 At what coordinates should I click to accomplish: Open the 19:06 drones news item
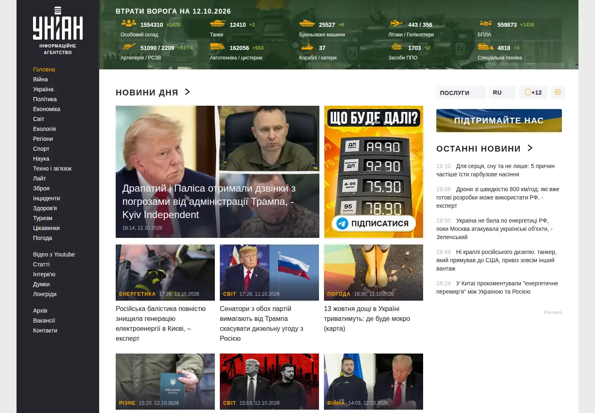coord(498,197)
